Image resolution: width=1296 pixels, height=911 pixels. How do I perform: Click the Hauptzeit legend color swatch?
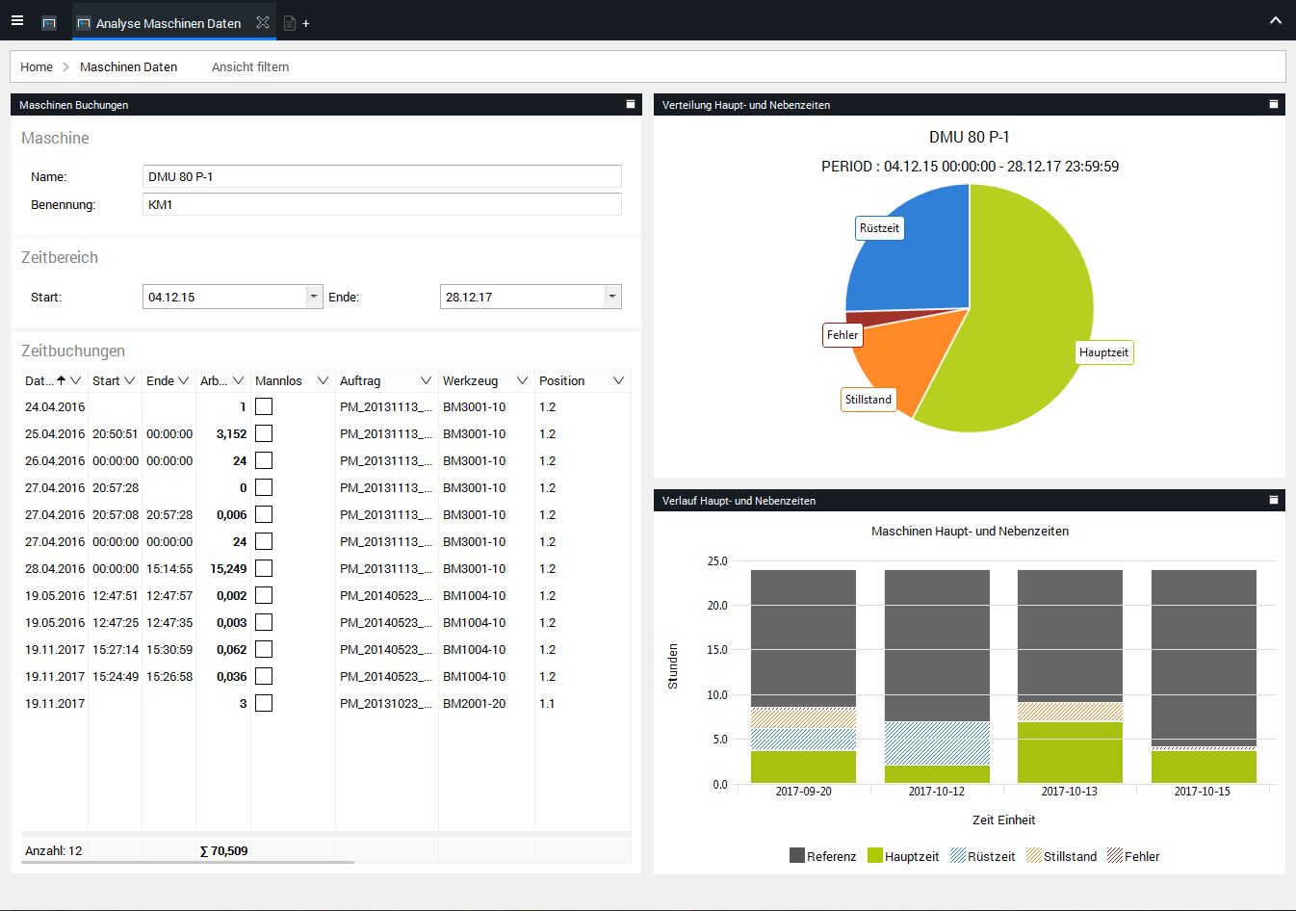[875, 855]
